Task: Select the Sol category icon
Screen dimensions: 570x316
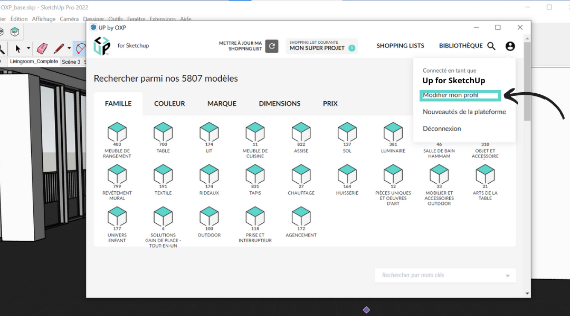Action: [x=347, y=132]
